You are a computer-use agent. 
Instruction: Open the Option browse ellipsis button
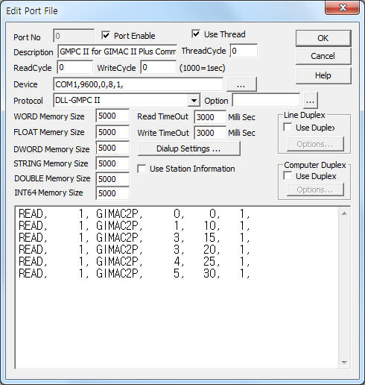[310, 101]
